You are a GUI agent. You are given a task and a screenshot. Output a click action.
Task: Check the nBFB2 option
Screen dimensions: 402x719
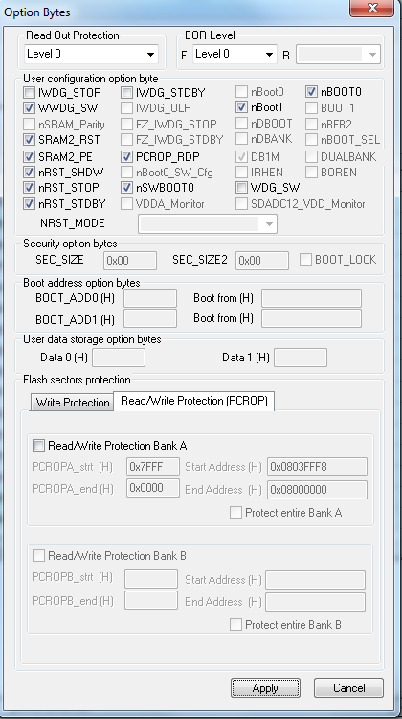pos(311,124)
